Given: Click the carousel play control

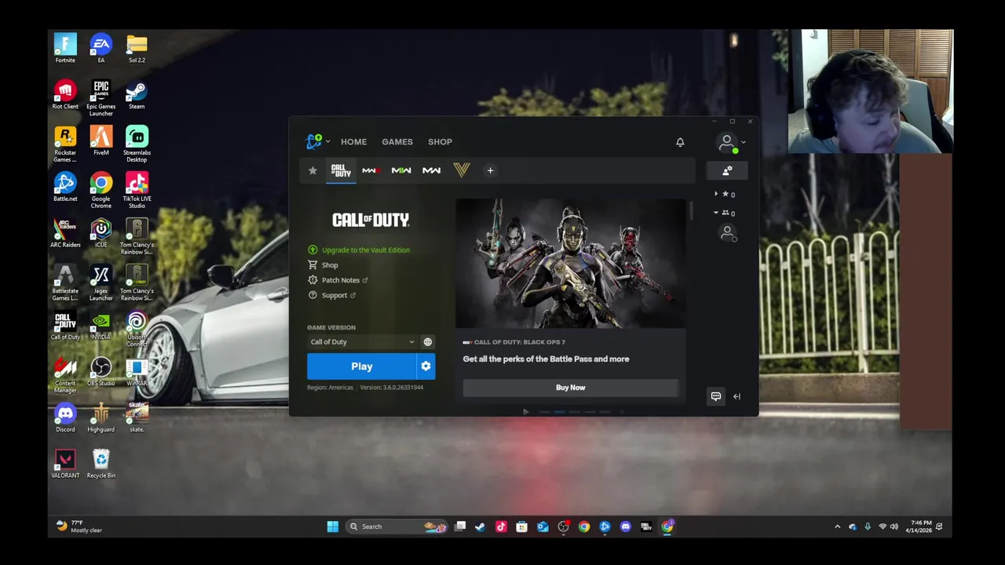Looking at the screenshot, I should 525,411.
